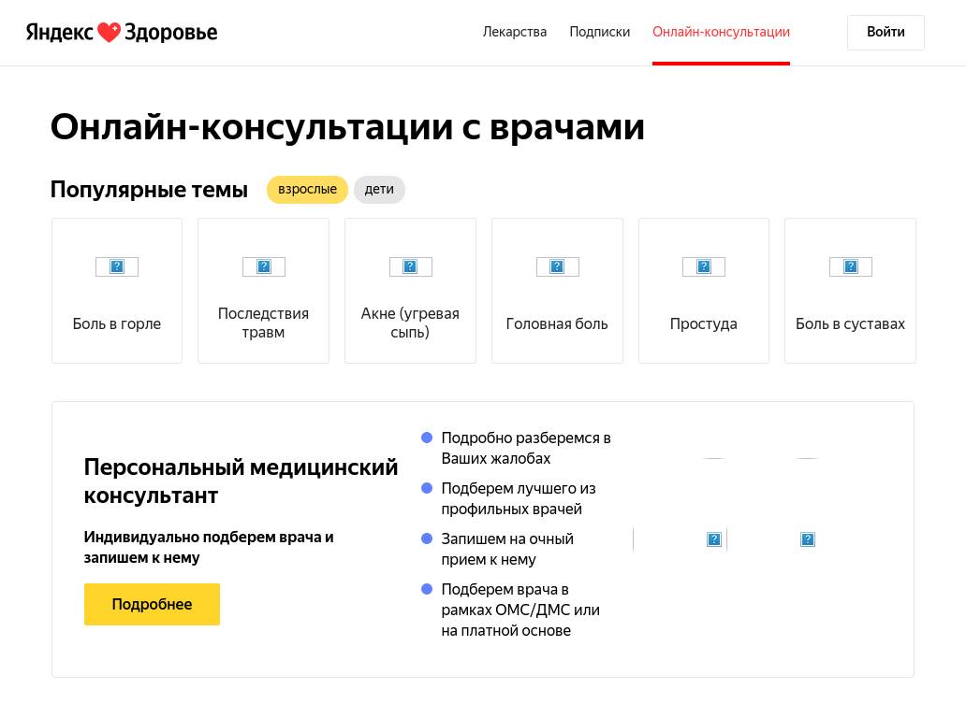Select the Головная боль topic text

pyautogui.click(x=557, y=324)
